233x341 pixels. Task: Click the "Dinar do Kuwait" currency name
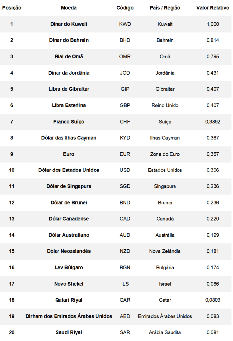(69, 24)
